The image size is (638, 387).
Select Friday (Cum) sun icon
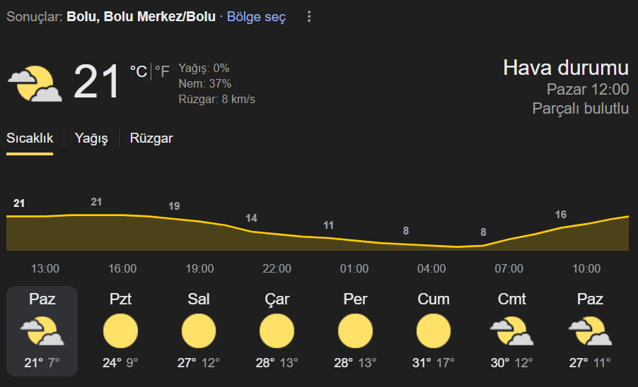[x=434, y=331]
